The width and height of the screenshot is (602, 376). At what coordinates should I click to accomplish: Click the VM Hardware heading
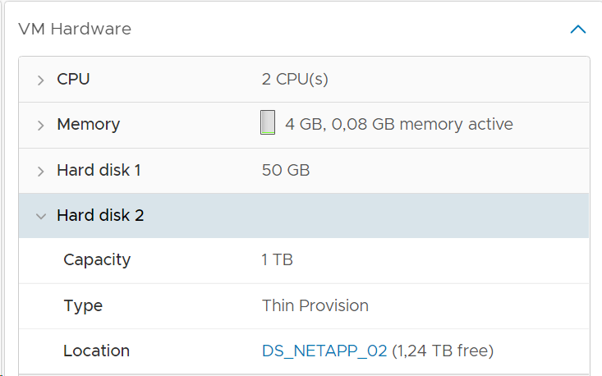coord(75,30)
